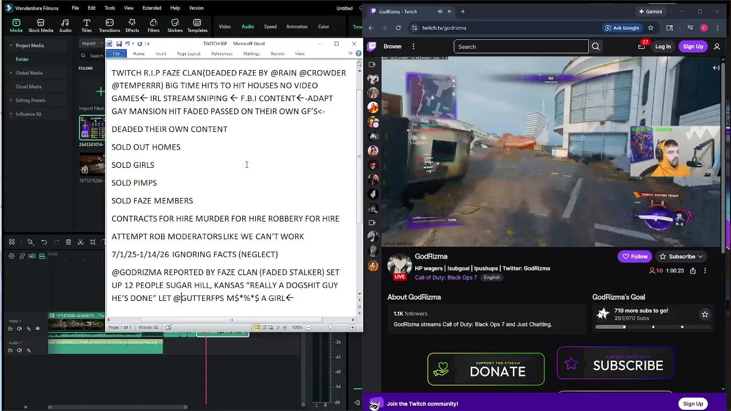Open the Audio library icon in Filmora
The width and height of the screenshot is (731, 411).
65,26
